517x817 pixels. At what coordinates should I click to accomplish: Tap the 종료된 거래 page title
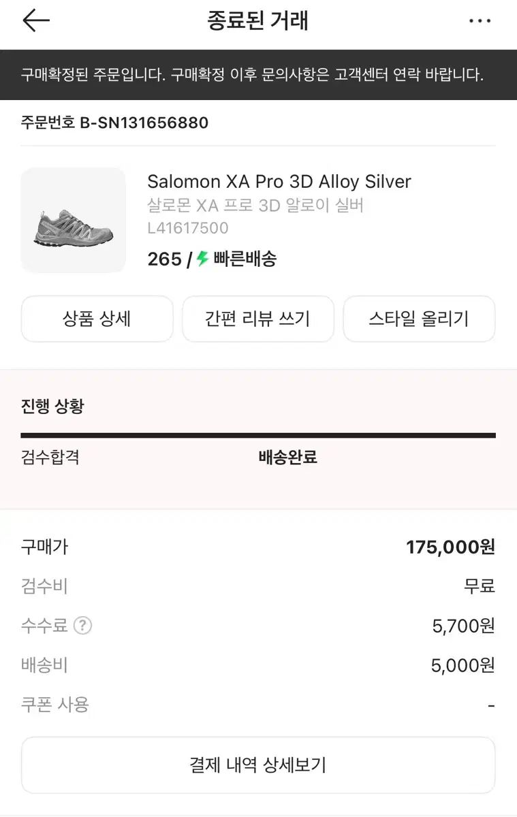[258, 21]
